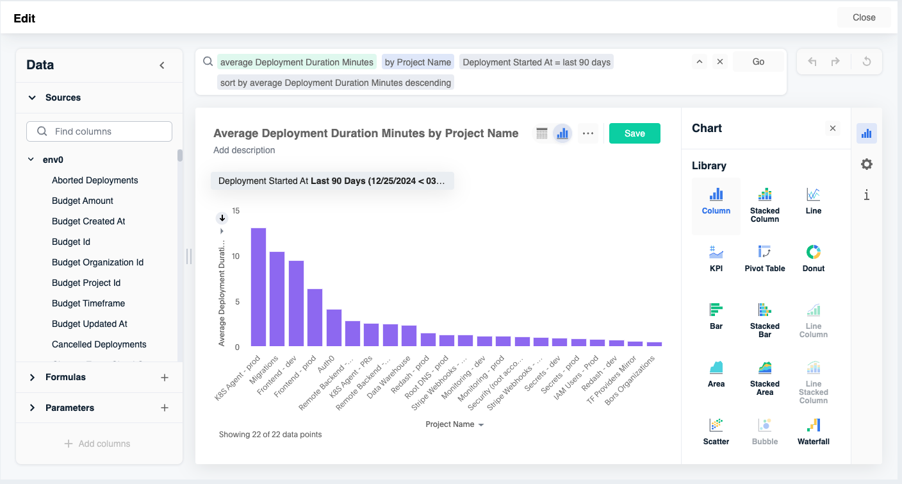Viewport: 902px width, 484px height.
Task: Click the undo arrow icon
Action: tap(812, 62)
